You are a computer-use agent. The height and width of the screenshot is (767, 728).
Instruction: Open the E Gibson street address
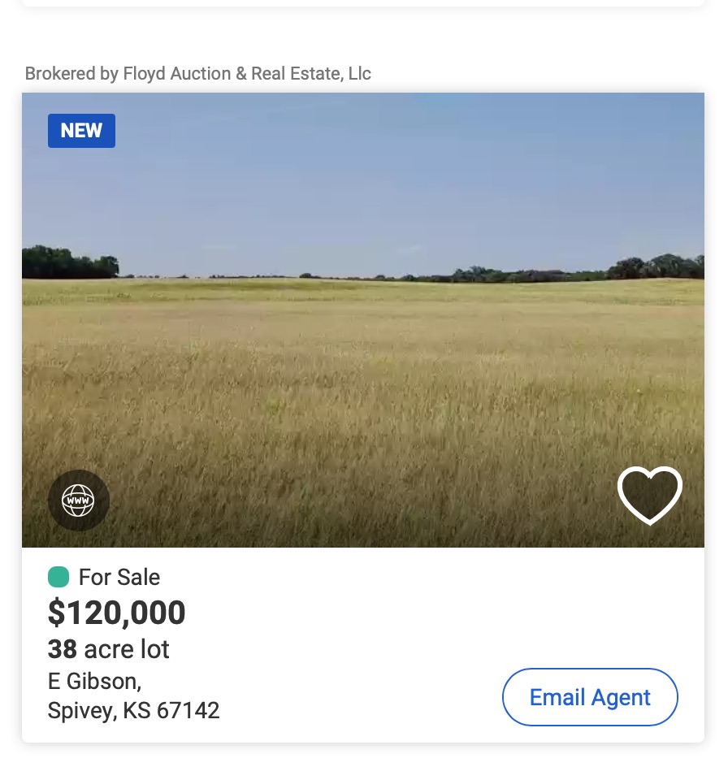pyautogui.click(x=94, y=680)
